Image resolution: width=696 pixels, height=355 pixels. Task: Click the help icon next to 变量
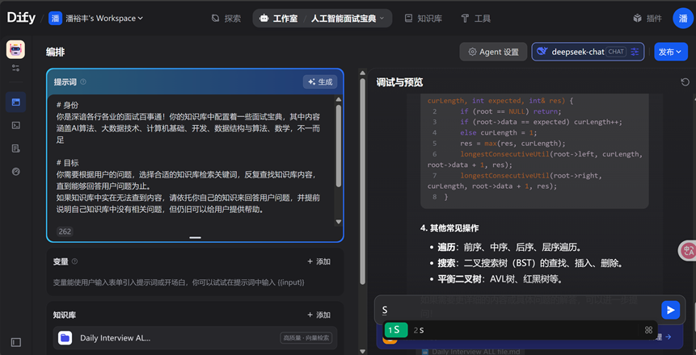[74, 261]
